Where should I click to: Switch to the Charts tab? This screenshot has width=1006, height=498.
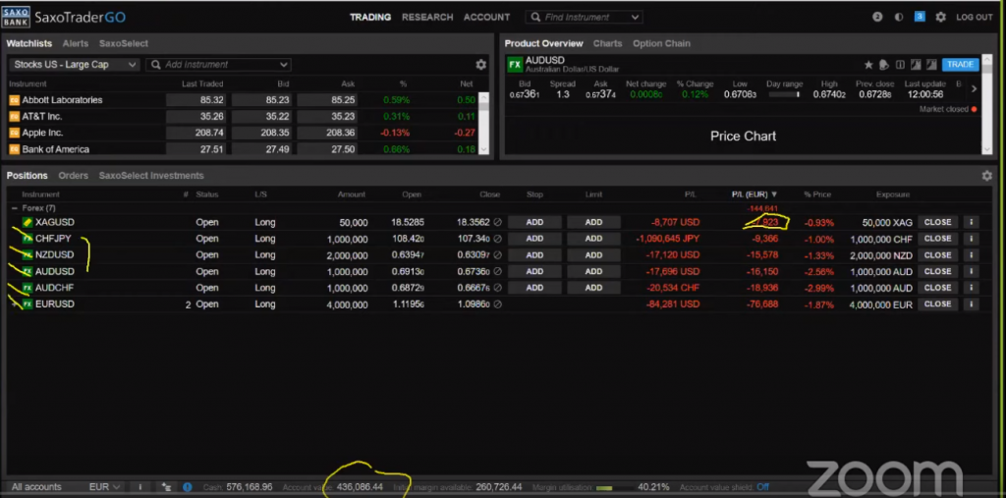[607, 43]
